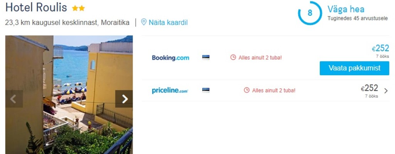Open the Näita kaardil link

[x=168, y=22]
